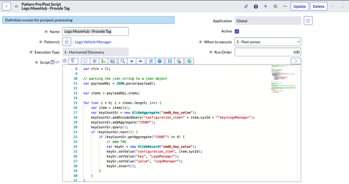Open script editor help circle icon
Screen dimensions: 349x184
(64, 61)
